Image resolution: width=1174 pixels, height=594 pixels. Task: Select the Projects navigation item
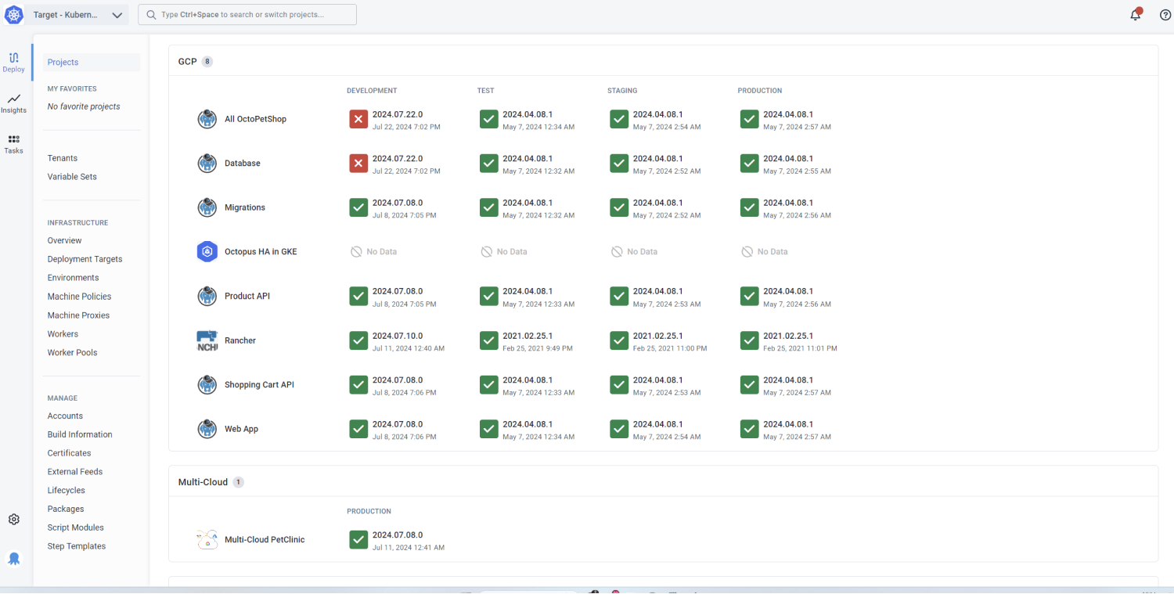[63, 62]
